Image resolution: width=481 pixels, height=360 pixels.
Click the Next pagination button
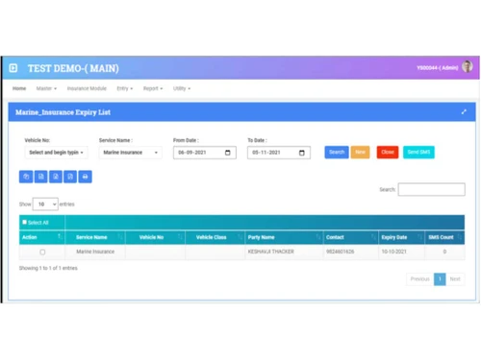click(x=455, y=279)
